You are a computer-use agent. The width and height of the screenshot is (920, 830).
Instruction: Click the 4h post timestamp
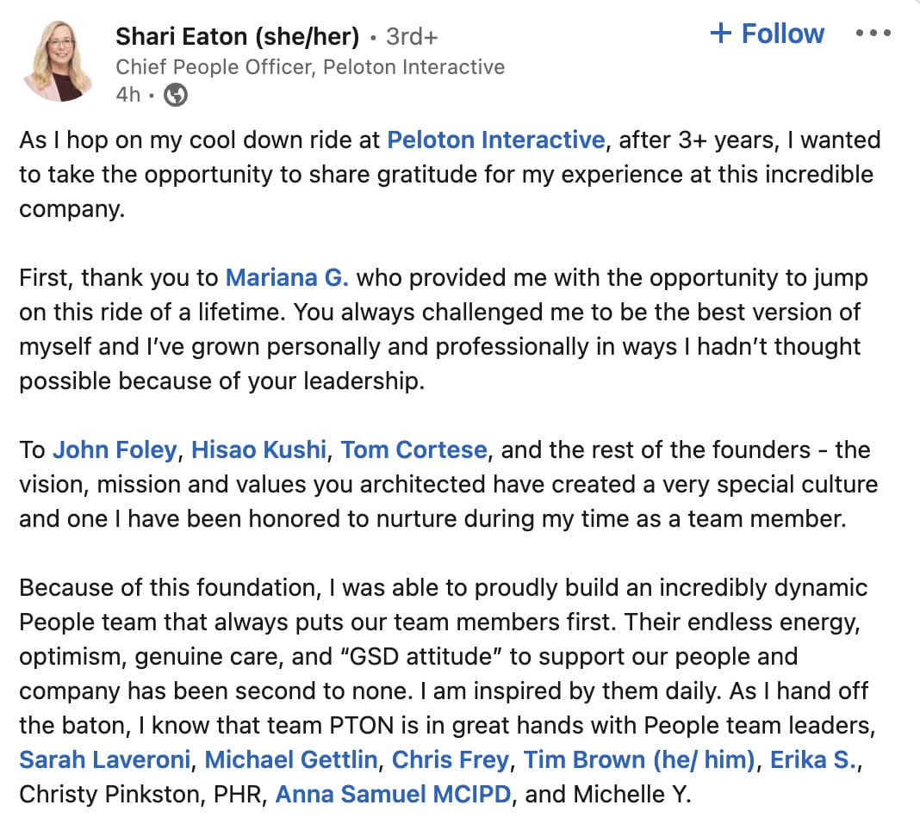[127, 95]
